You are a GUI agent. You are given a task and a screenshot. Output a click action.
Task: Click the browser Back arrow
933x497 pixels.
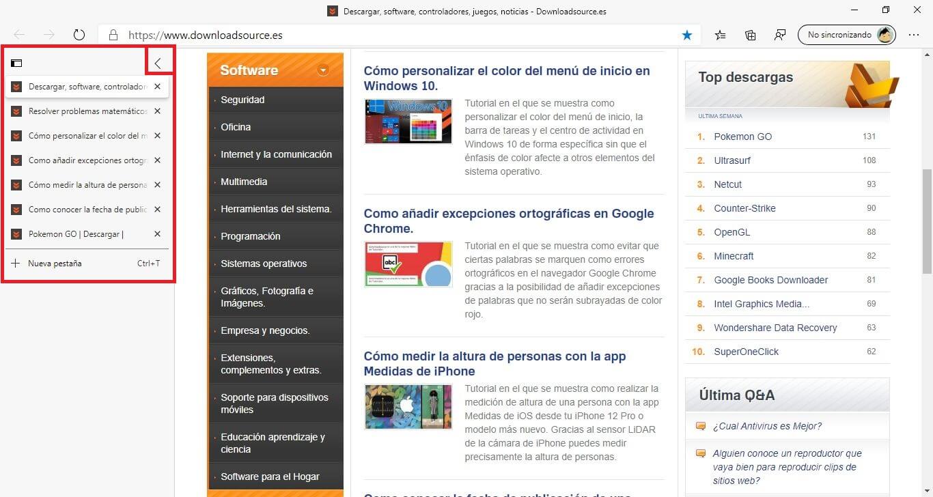click(19, 35)
